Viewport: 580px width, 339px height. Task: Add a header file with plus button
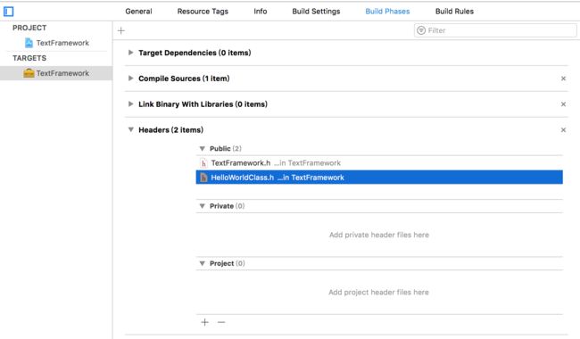coord(204,322)
